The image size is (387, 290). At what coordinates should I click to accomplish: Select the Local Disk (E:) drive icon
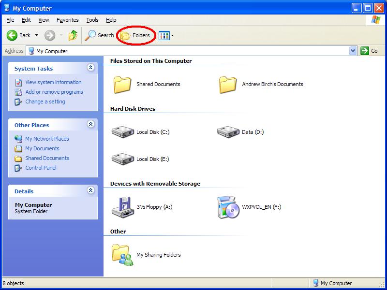pyautogui.click(x=123, y=159)
